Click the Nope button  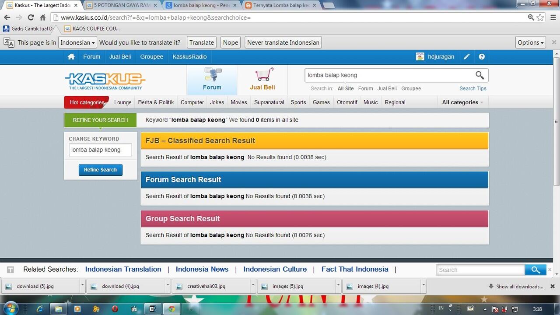[231, 42]
